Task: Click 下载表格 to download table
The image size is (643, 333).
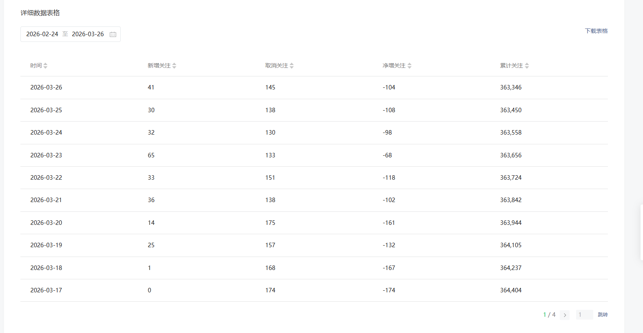Action: [596, 31]
